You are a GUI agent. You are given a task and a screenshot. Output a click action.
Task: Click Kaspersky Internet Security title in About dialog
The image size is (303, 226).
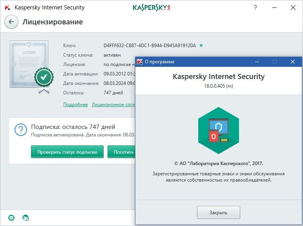click(219, 76)
